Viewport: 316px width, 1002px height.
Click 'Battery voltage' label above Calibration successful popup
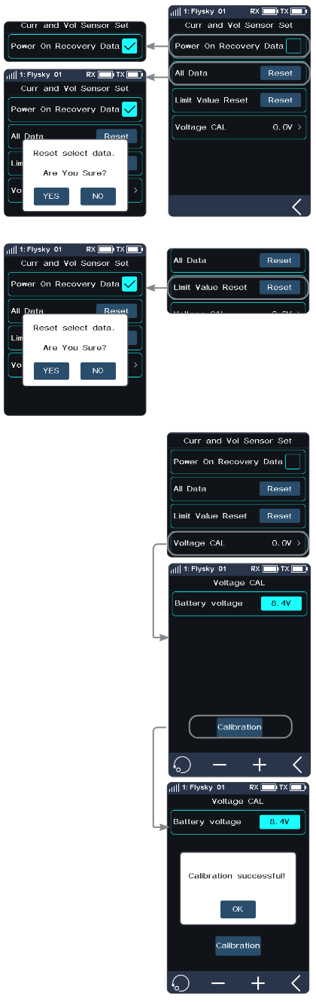click(x=207, y=822)
